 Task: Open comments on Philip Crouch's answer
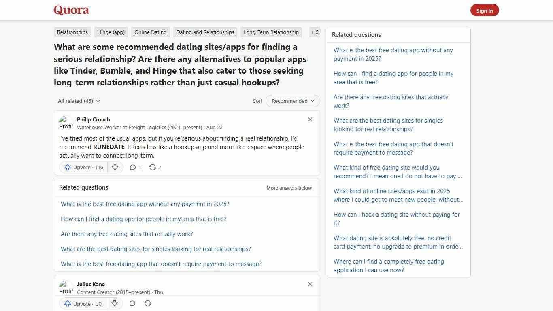pyautogui.click(x=135, y=167)
